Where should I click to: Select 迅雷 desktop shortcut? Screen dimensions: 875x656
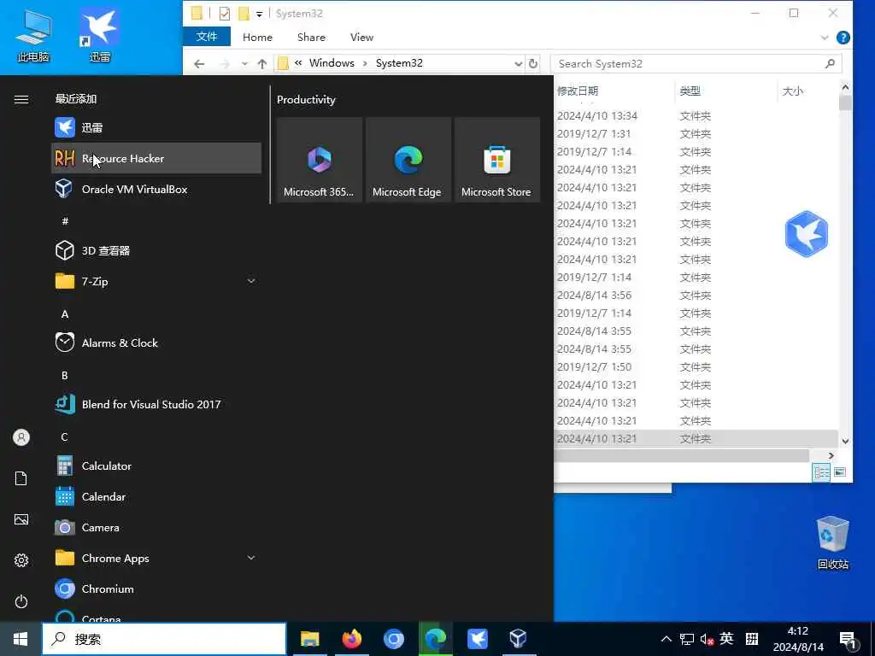[x=99, y=36]
